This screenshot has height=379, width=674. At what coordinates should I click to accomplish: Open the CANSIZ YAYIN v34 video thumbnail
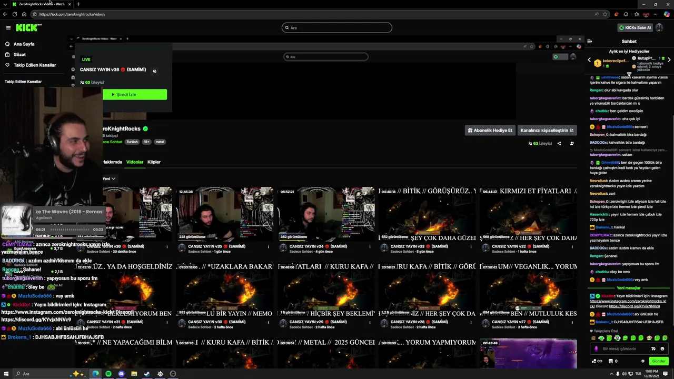326,214
